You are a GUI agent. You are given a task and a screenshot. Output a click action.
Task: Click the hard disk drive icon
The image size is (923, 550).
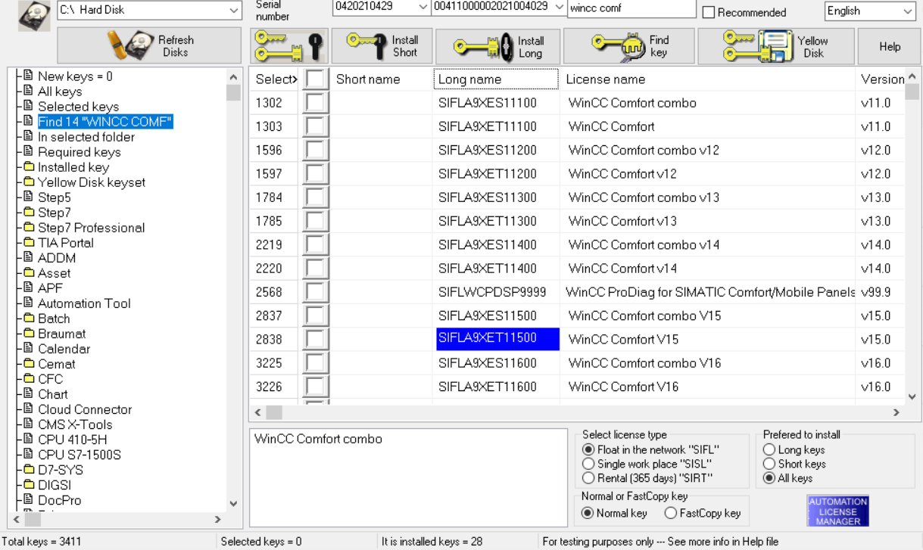(34, 15)
